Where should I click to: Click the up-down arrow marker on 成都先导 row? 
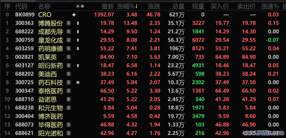(78, 32)
